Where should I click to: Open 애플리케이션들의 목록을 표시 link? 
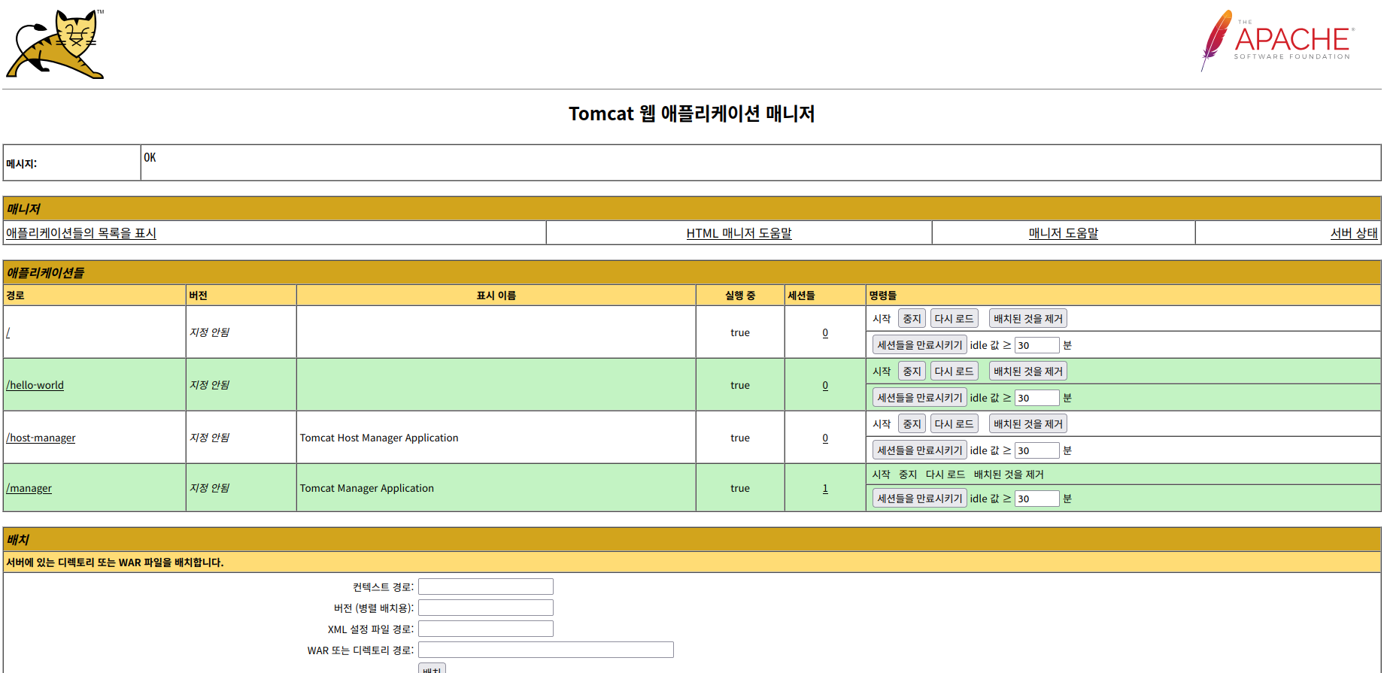[x=81, y=233]
